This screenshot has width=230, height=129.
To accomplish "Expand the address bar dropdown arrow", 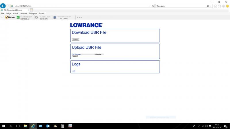I will (x=149, y=6).
